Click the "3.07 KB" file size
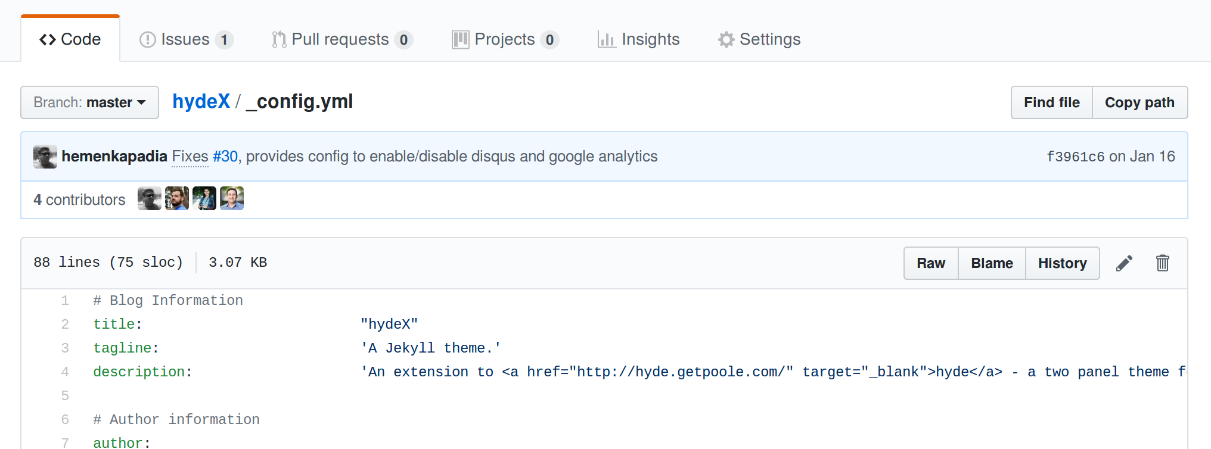 tap(238, 263)
